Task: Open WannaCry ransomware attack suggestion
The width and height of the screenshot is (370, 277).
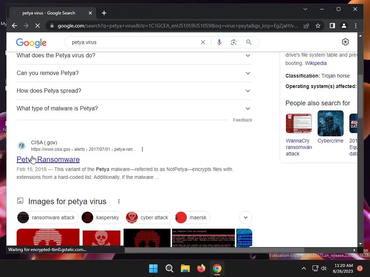Action: click(x=299, y=133)
